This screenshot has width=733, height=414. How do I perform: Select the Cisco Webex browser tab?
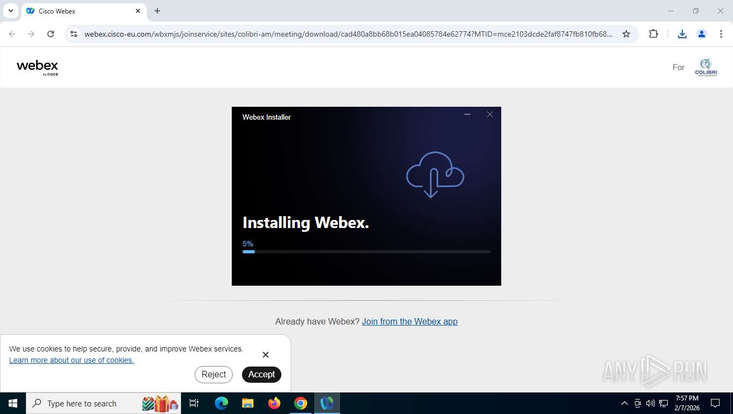pyautogui.click(x=84, y=11)
